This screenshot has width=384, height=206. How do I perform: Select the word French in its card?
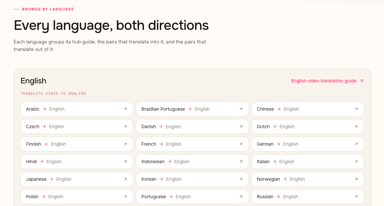149,144
